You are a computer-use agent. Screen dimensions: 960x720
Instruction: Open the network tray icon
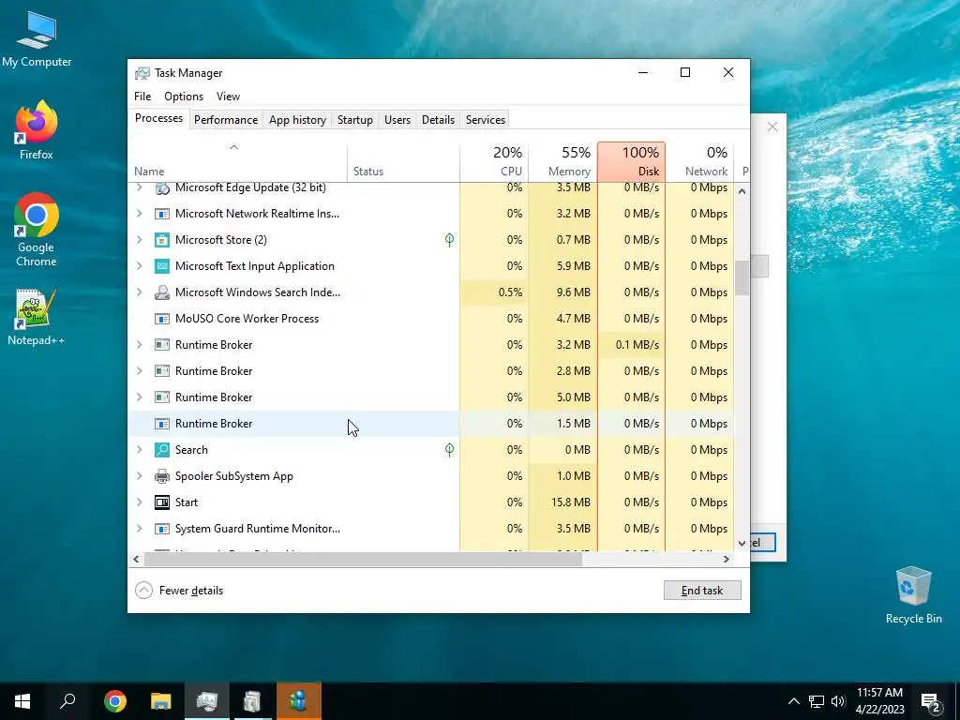tap(817, 701)
